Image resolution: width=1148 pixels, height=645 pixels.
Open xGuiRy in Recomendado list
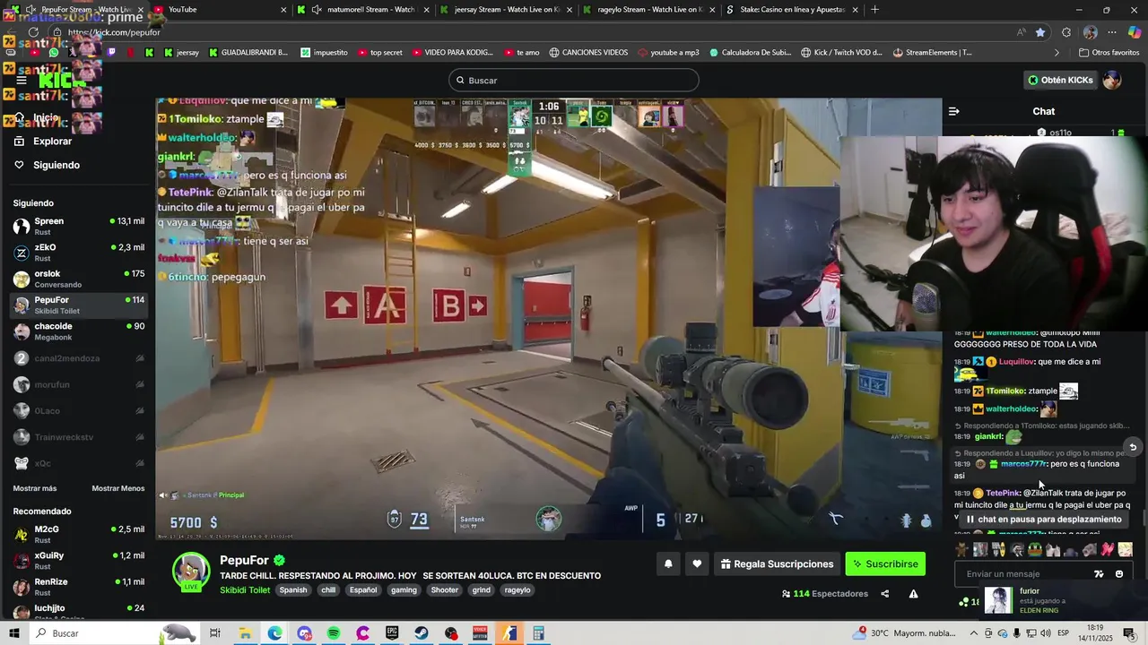(x=78, y=561)
